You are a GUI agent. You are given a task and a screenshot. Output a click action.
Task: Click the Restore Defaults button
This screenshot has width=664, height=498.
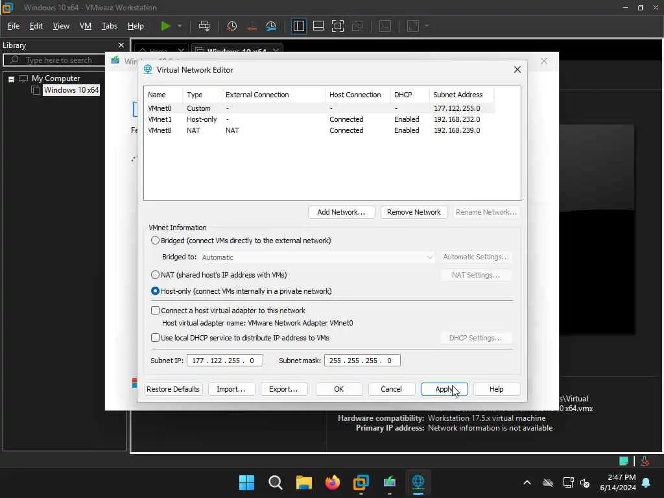172,389
